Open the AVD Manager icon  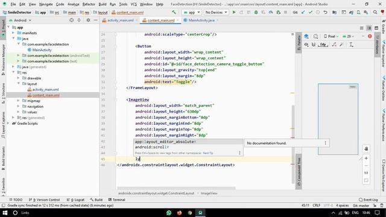coord(359,12)
